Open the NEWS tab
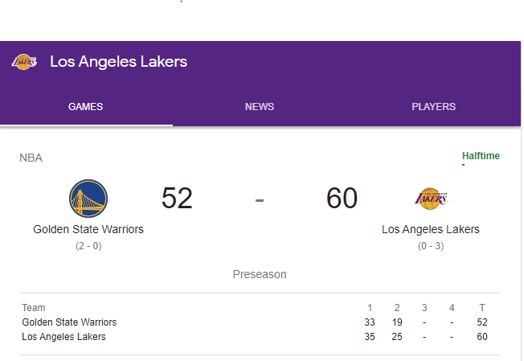The width and height of the screenshot is (524, 361). [x=260, y=107]
